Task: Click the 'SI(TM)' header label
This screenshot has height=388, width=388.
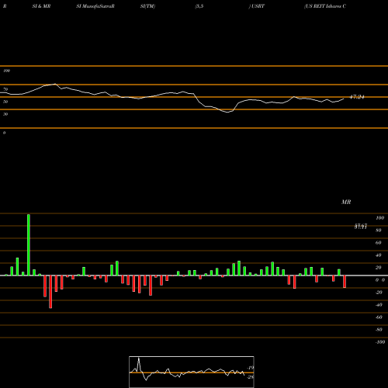Action: tap(147, 6)
